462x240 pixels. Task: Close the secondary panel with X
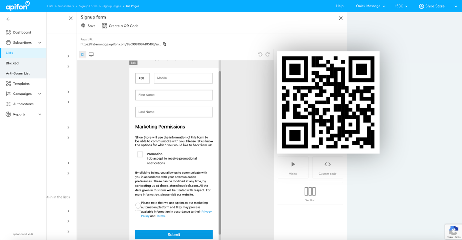click(x=70, y=18)
